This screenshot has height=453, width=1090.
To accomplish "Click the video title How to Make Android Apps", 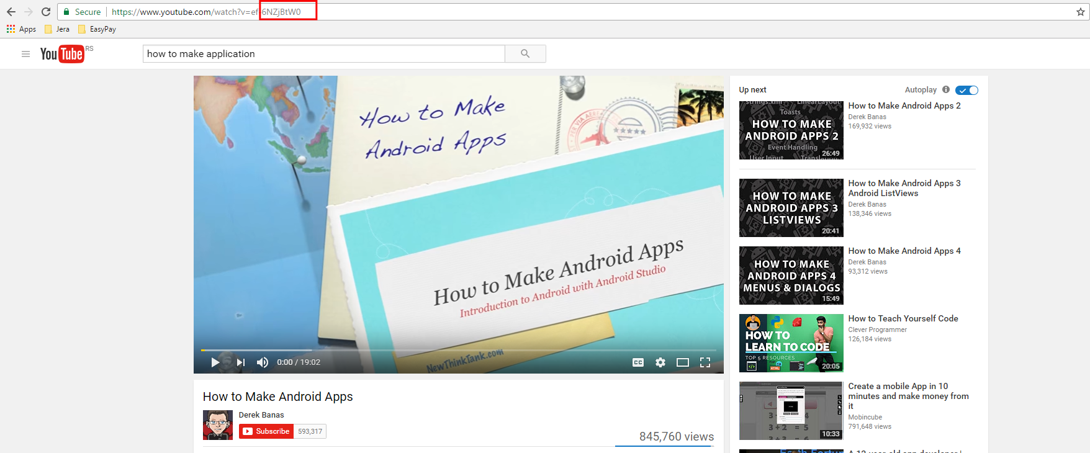I will point(278,397).
